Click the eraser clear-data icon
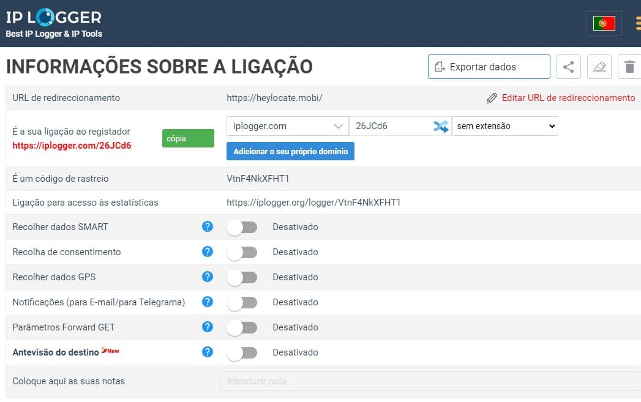 [x=599, y=67]
